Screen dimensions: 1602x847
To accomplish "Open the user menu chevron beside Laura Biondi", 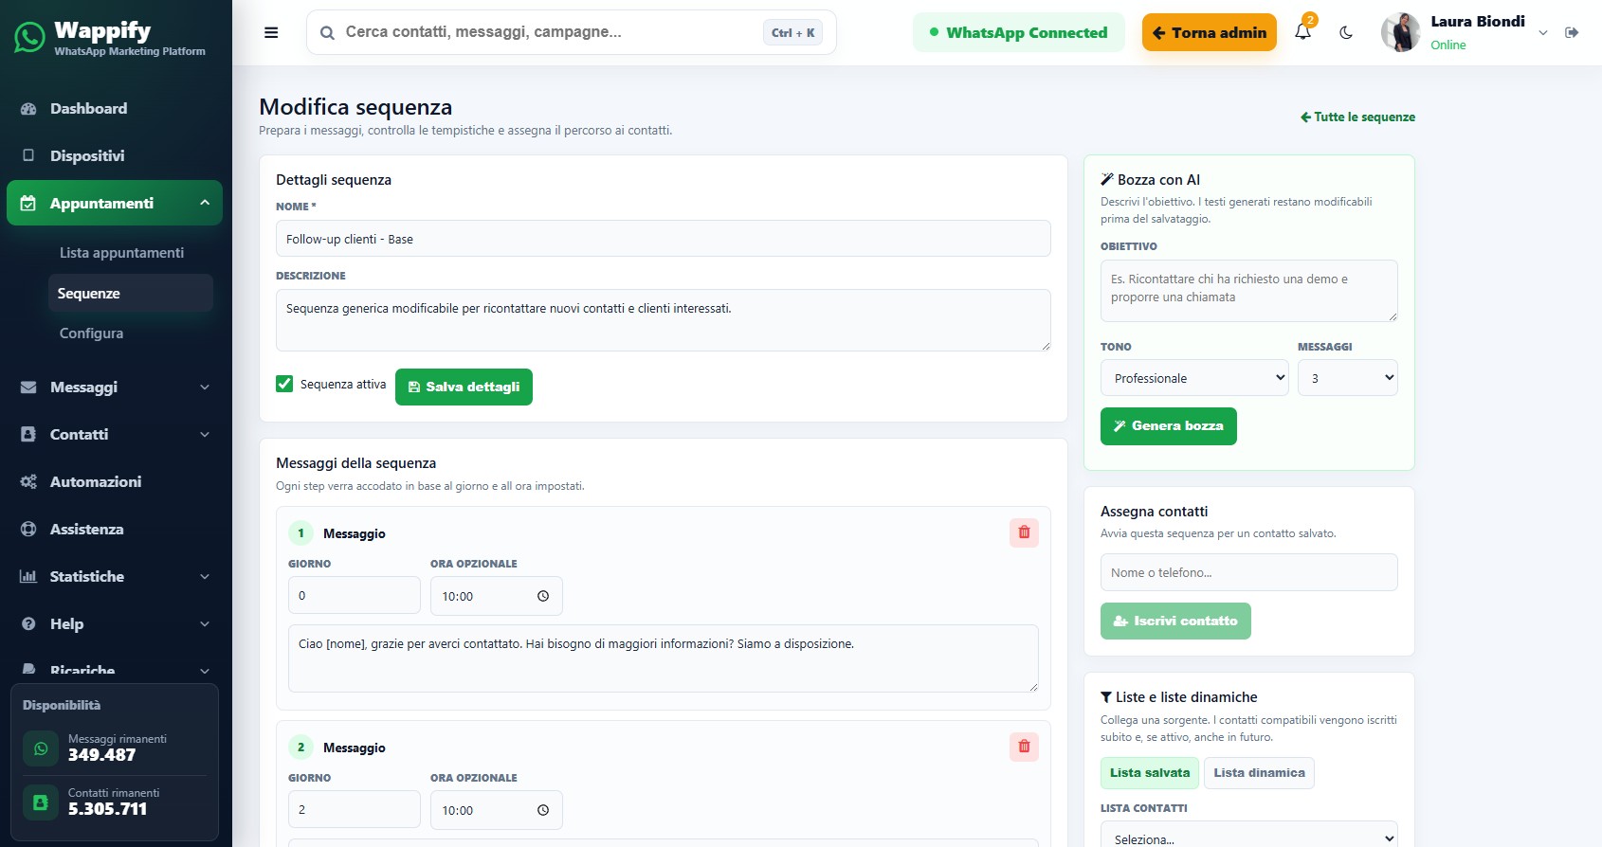I will click(x=1543, y=32).
